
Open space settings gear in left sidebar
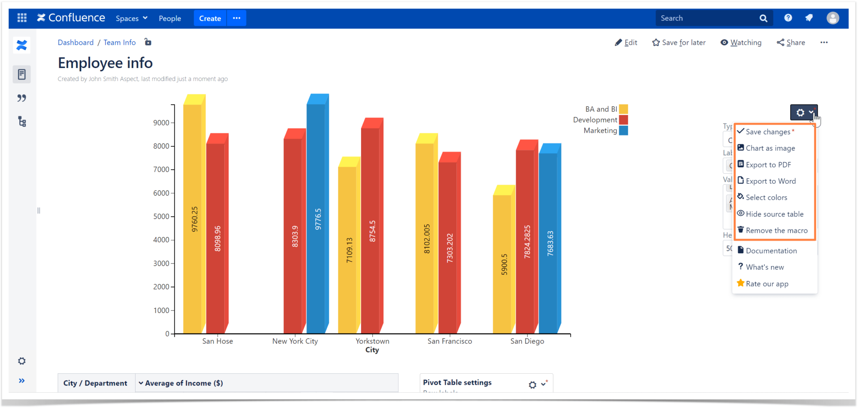coord(21,361)
